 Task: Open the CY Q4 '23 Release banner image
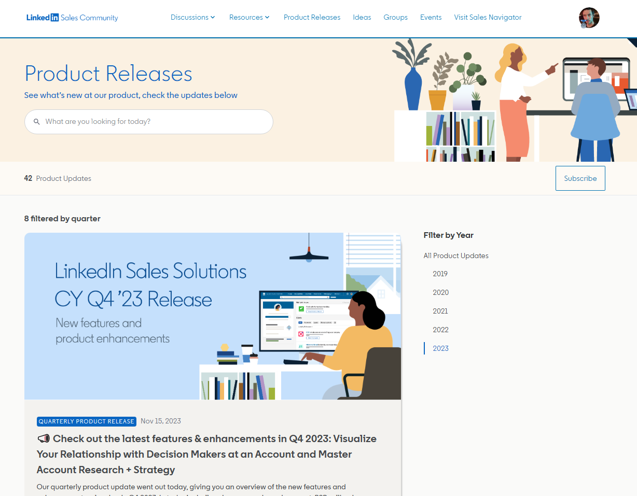pos(213,316)
